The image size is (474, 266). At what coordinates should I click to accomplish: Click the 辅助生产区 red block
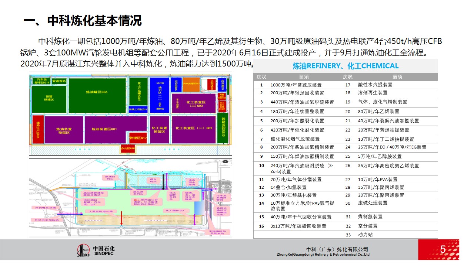click(38, 129)
